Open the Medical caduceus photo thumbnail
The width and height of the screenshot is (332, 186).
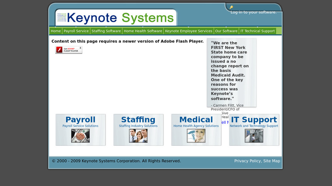coord(196,136)
